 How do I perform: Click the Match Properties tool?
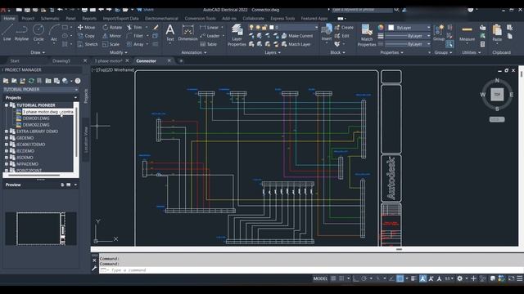(367, 34)
